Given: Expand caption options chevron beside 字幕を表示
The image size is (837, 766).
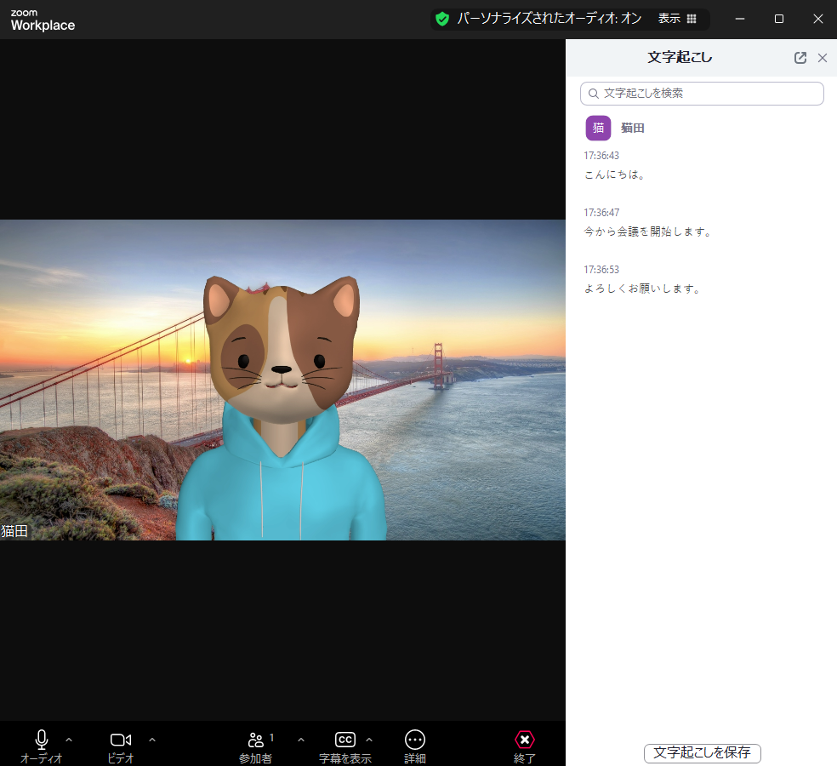Looking at the screenshot, I should click(369, 740).
